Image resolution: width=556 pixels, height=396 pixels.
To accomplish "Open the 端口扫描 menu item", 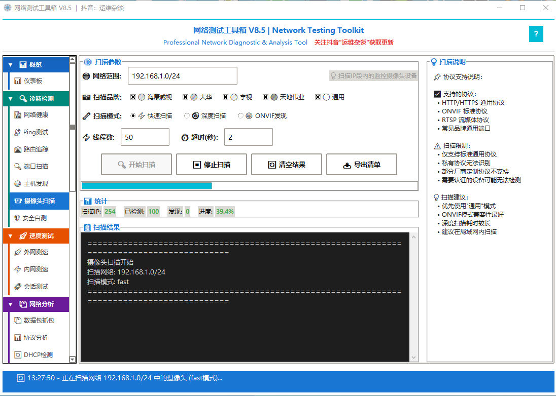I will [39, 167].
